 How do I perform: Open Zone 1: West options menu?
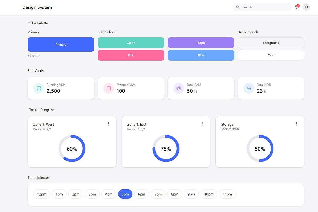[108, 124]
